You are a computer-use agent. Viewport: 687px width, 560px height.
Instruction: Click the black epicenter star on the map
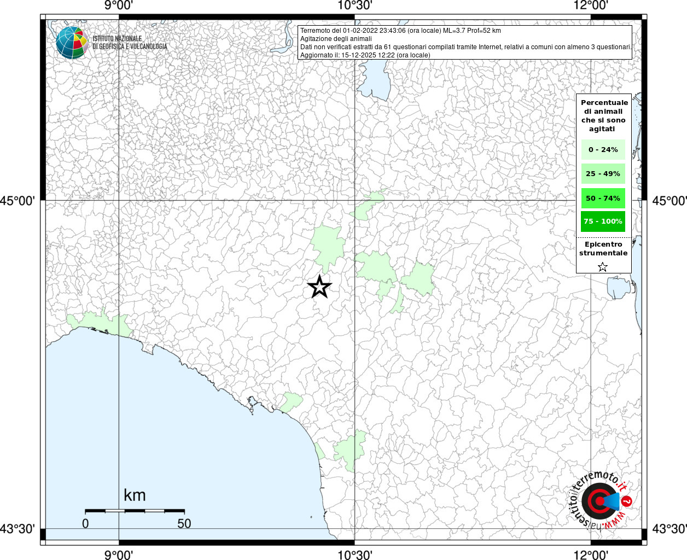pyautogui.click(x=319, y=287)
